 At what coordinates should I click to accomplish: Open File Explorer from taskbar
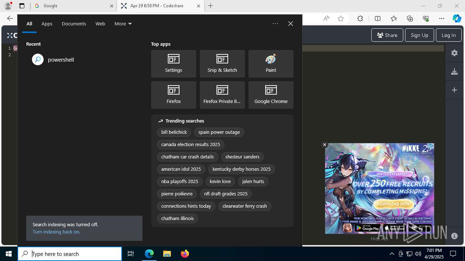pos(167,254)
